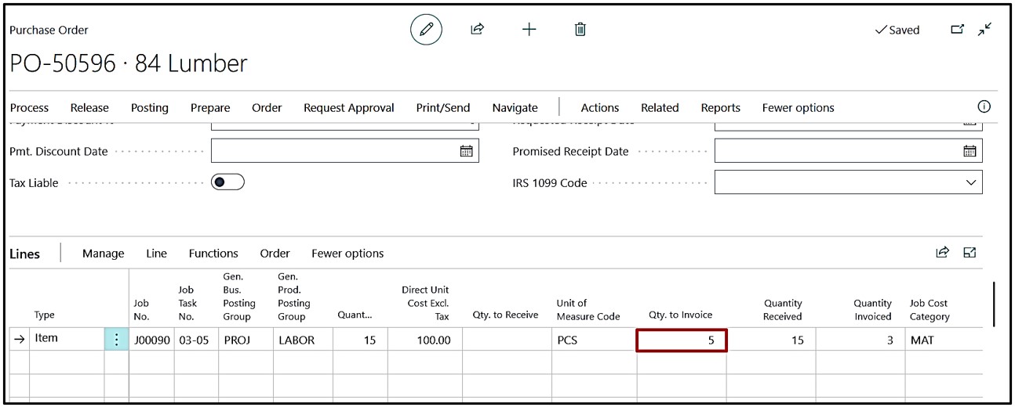Click the Lines vertical scrollbar
This screenshot has height=407, width=1015.
click(995, 304)
